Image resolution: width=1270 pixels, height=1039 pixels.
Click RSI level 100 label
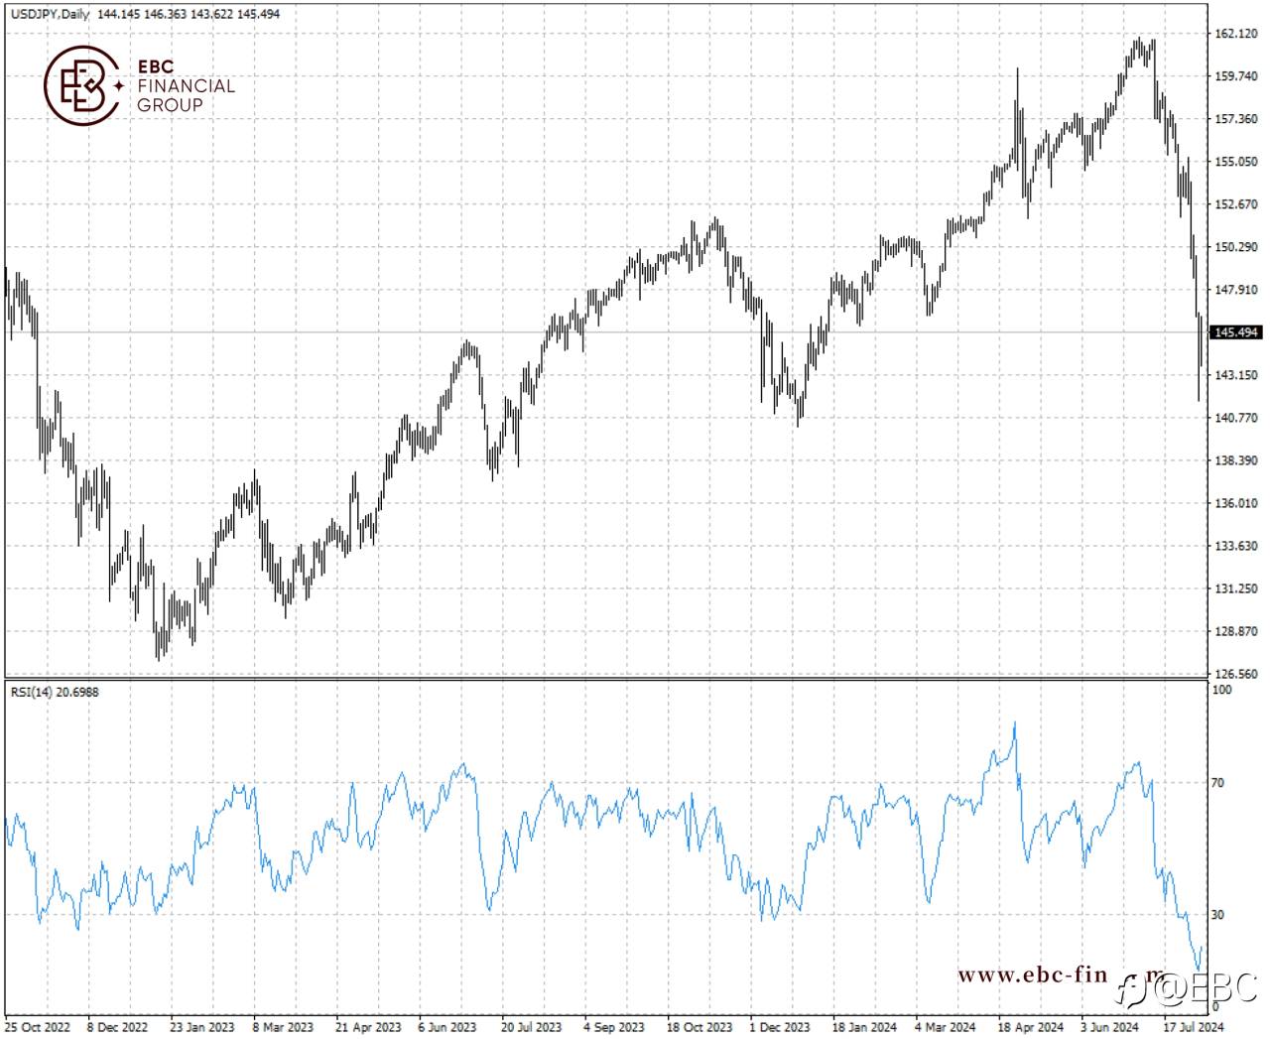pyautogui.click(x=1223, y=690)
